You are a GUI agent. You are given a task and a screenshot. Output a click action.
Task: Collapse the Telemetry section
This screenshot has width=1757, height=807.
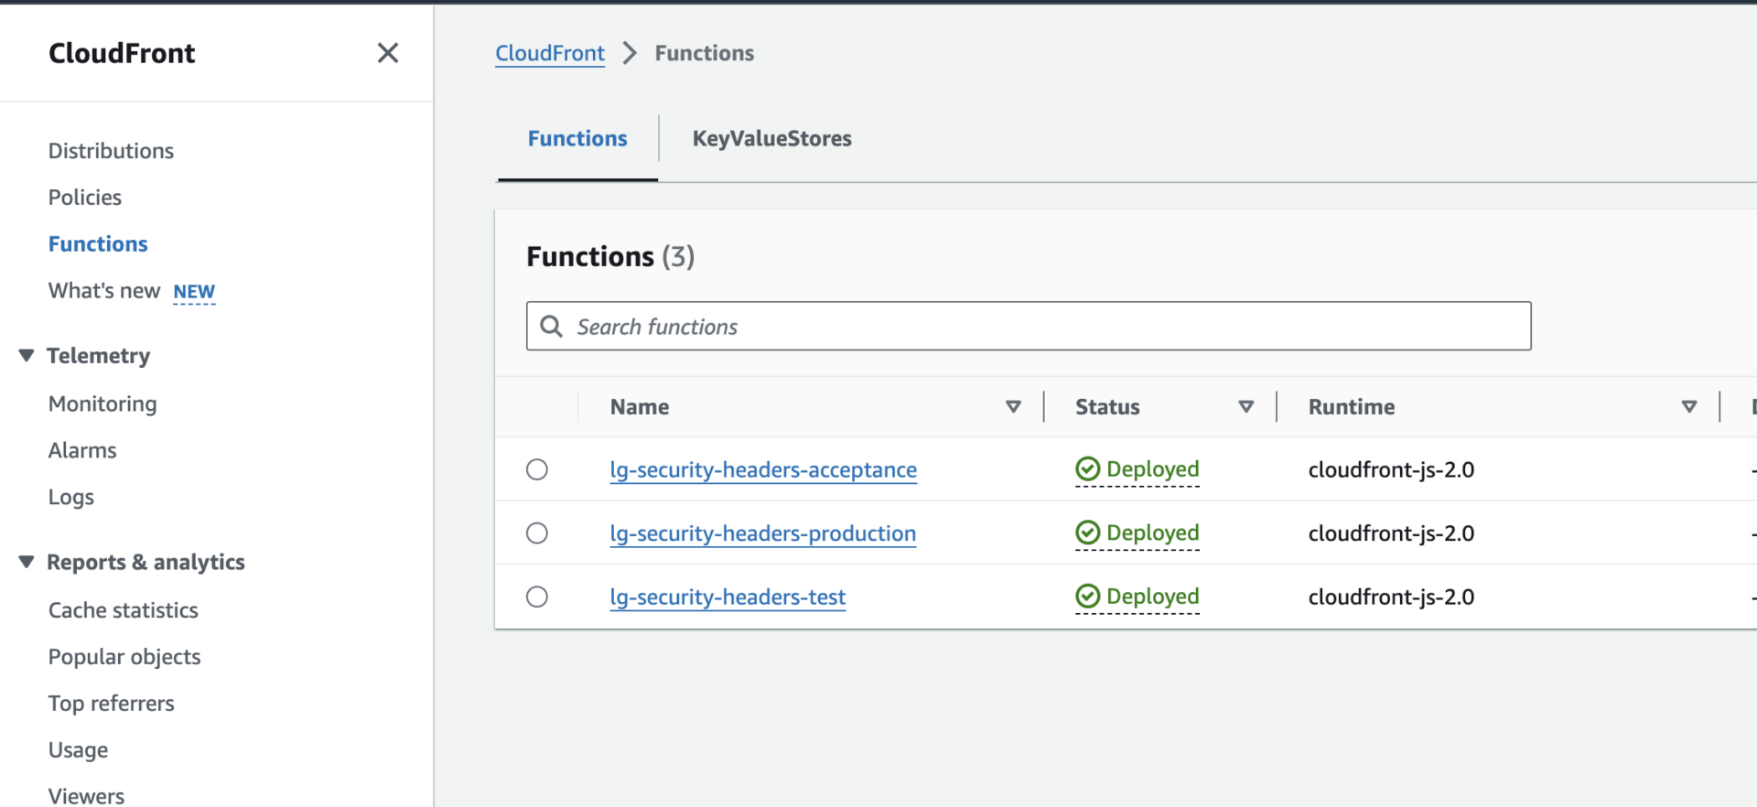click(27, 355)
